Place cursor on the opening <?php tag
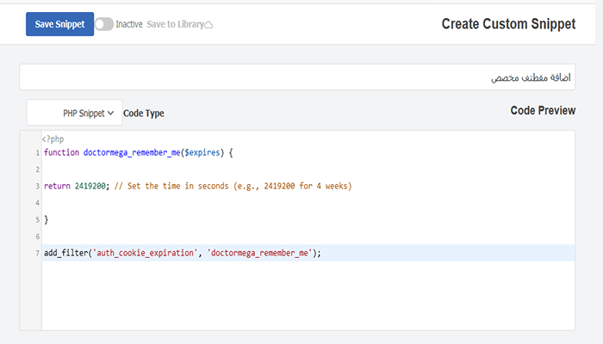603x344 pixels. click(53, 138)
